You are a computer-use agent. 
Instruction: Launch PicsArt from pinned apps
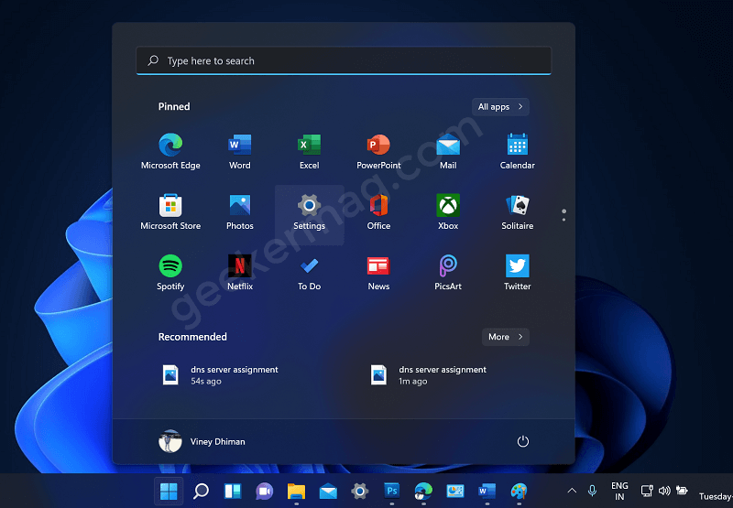448,273
